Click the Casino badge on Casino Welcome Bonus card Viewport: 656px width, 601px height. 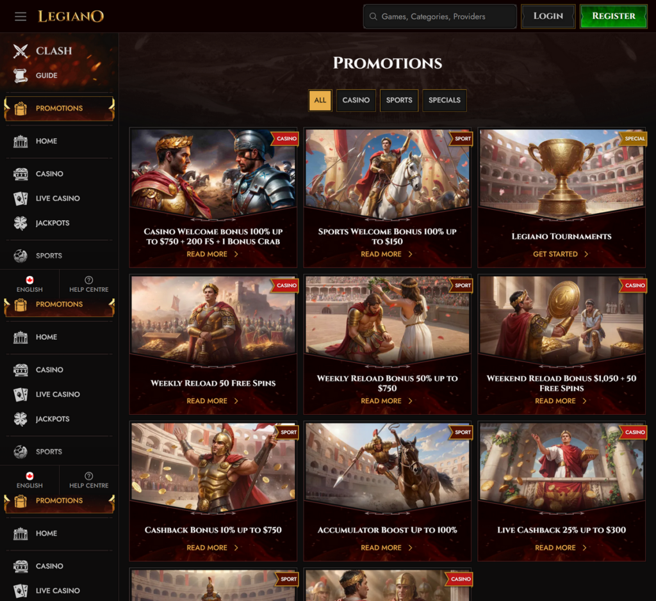point(286,139)
